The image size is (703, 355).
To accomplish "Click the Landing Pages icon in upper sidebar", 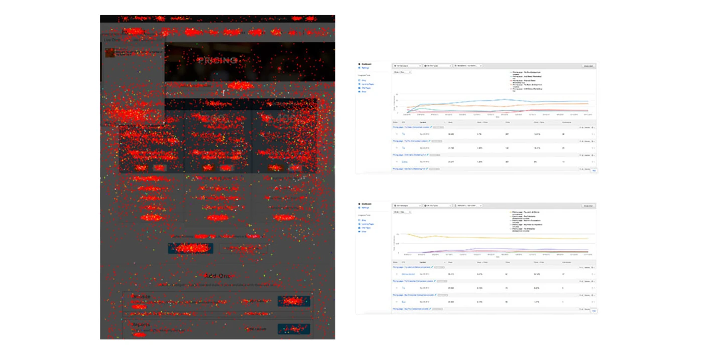I will (359, 84).
